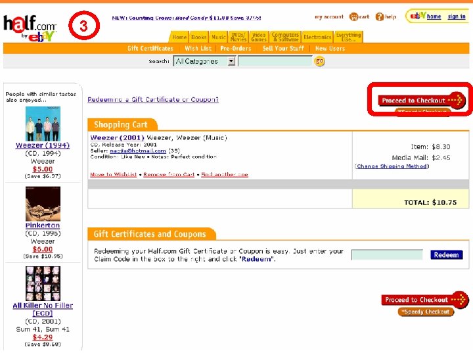Viewport: 473px width, 355px height.
Task: Click the Gift Certificates and Coupons header
Action: tap(150, 234)
